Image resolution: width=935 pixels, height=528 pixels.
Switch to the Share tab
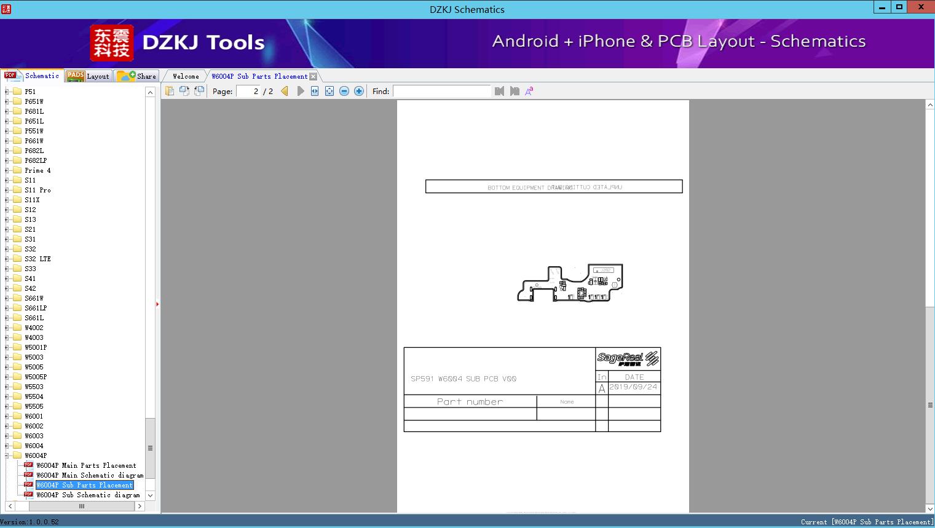pos(137,76)
